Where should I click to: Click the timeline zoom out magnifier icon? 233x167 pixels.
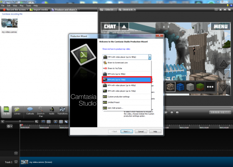(x=2, y=122)
